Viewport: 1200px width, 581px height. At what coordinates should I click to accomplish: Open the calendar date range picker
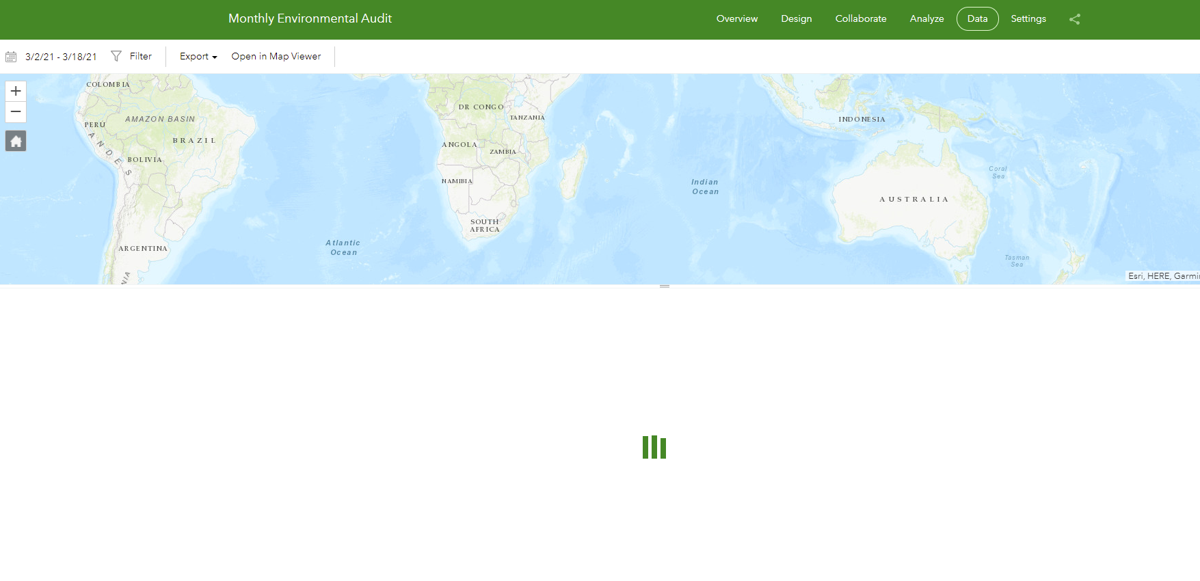(x=11, y=57)
